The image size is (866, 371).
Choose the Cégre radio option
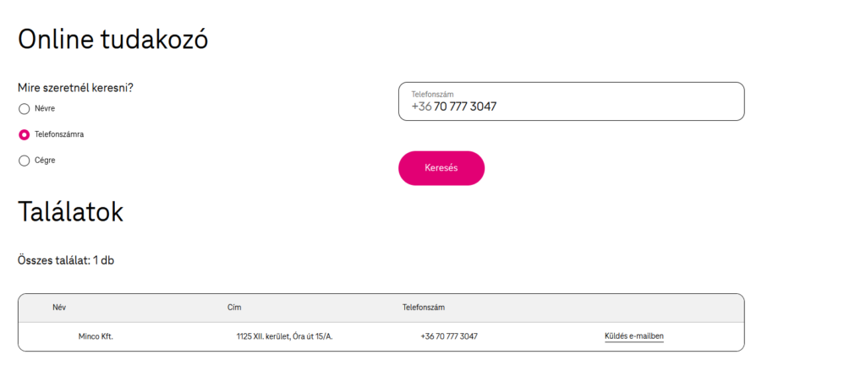point(25,161)
